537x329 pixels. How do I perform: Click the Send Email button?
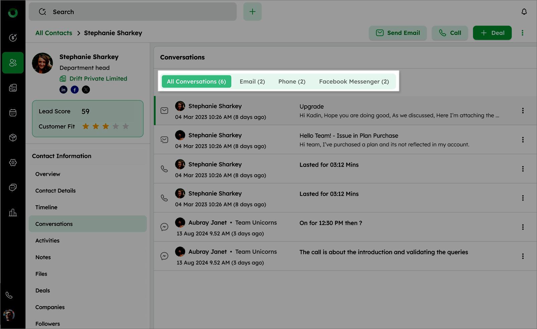coord(398,33)
